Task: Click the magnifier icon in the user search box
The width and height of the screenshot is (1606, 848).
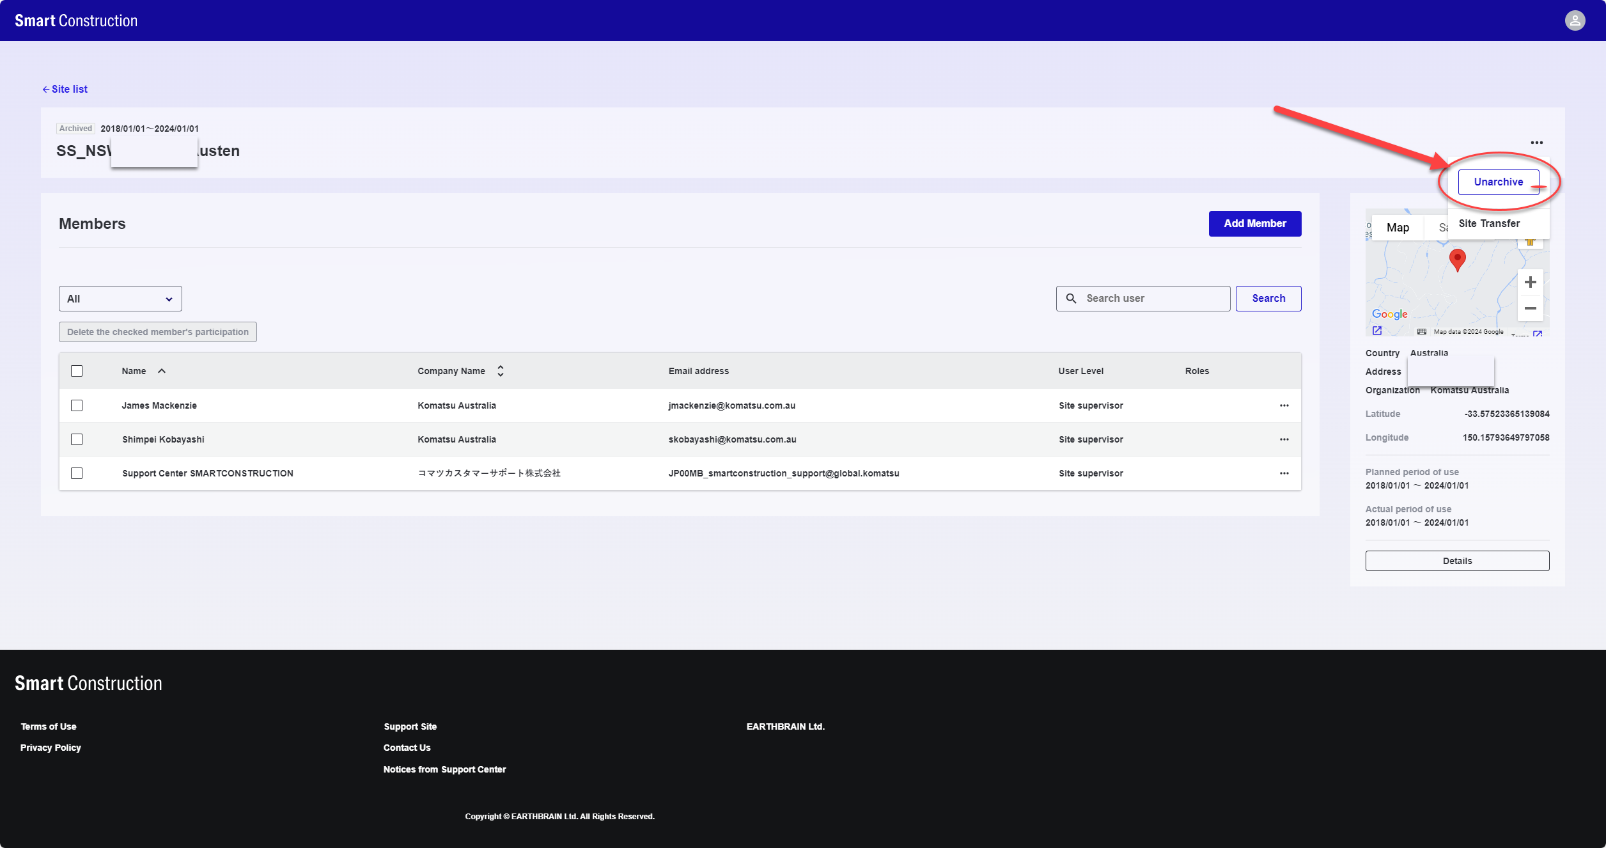Action: coord(1072,299)
